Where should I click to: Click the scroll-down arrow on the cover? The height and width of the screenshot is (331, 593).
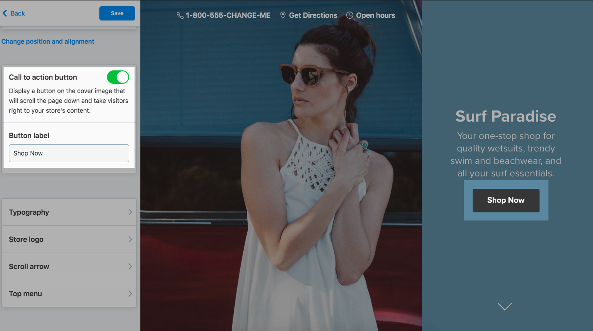(x=505, y=306)
